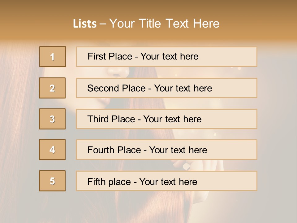Screen dimensions: 297x223
Task: Click the Fifth place text bar
Action: click(x=166, y=181)
